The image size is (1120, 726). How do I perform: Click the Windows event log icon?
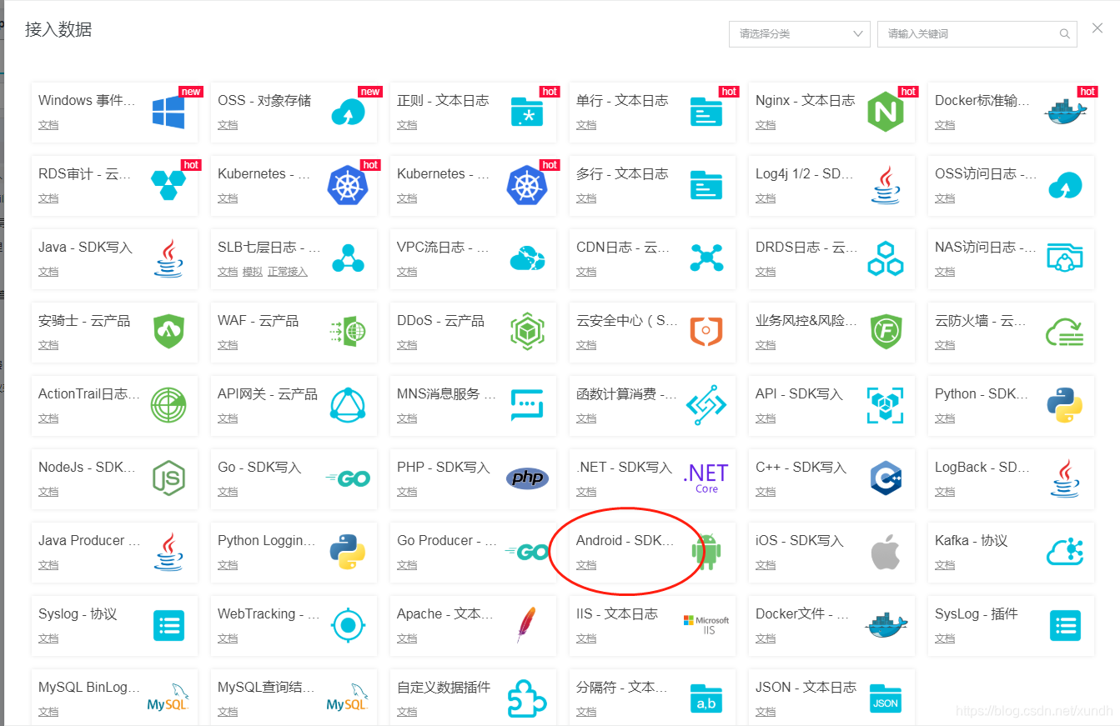tap(168, 112)
